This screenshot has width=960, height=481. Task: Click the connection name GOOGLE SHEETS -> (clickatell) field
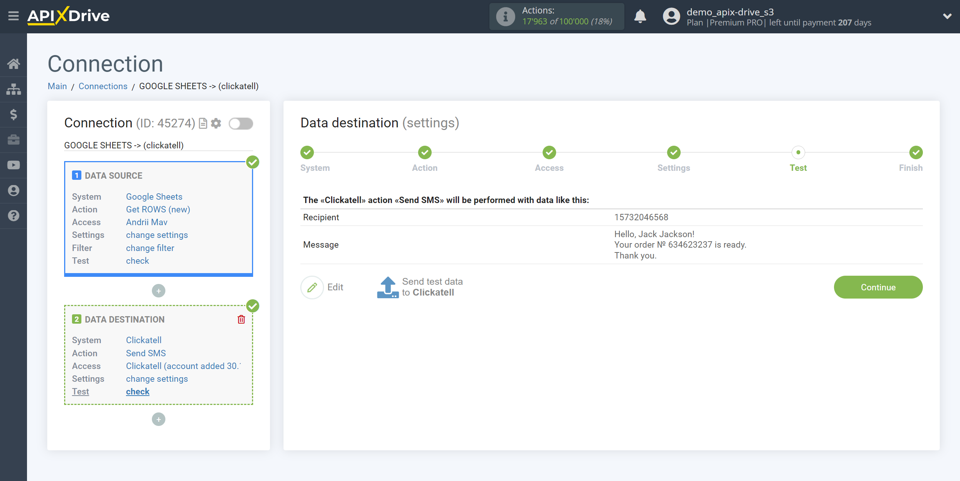point(158,145)
